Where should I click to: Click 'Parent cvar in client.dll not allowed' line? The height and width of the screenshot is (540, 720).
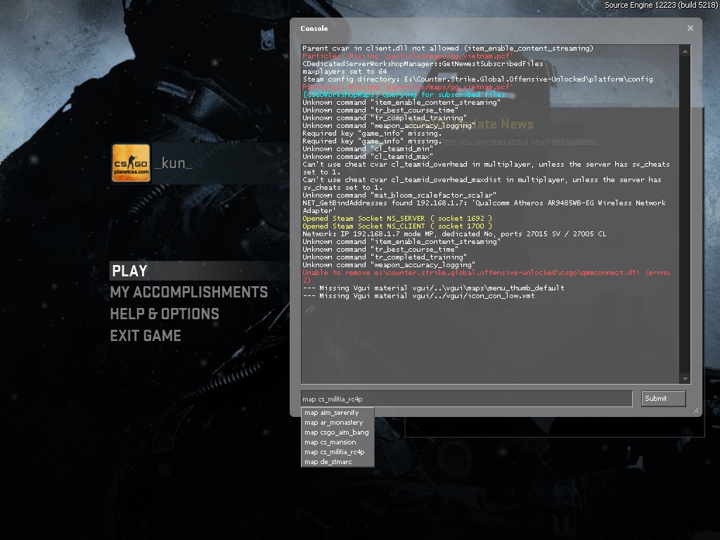coord(448,49)
